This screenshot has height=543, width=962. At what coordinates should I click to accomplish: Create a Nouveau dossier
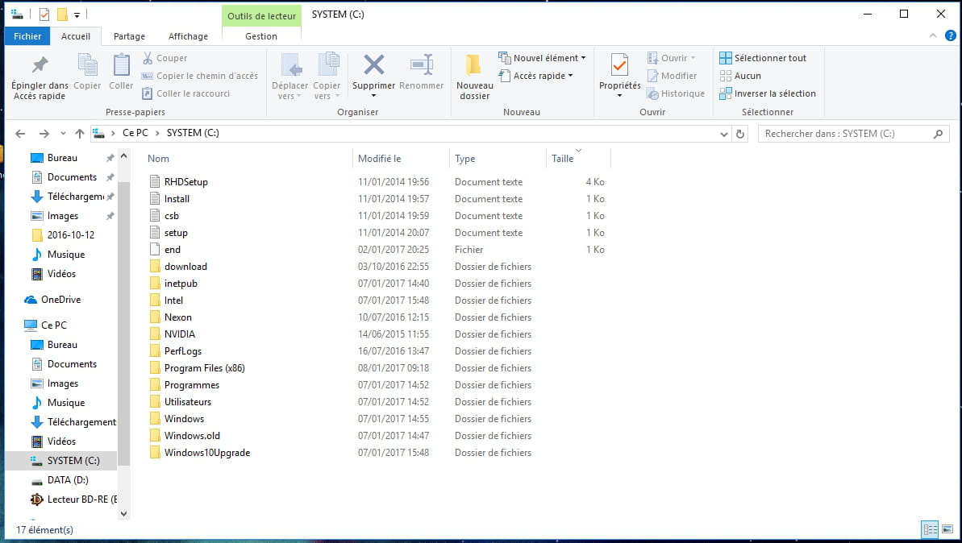[474, 77]
